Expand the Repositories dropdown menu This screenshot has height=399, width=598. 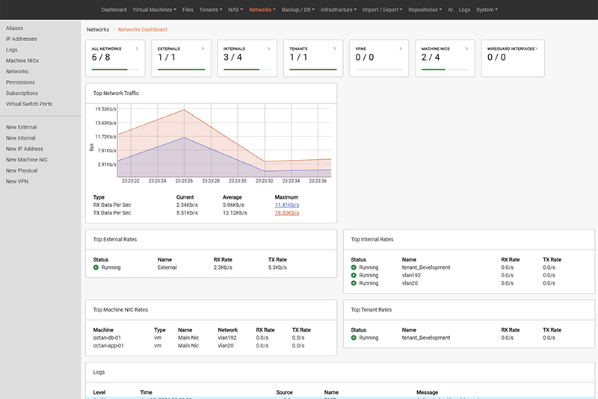click(x=425, y=10)
